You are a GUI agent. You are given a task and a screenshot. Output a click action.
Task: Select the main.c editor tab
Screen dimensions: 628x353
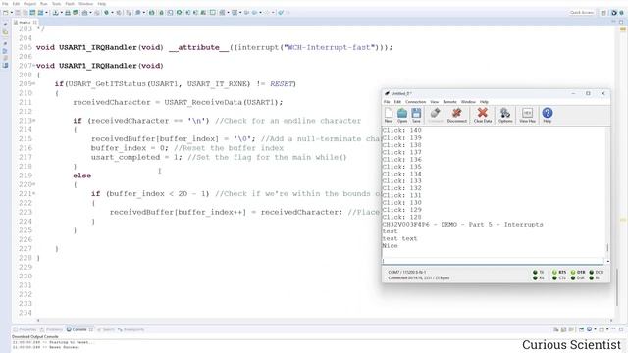coord(25,22)
